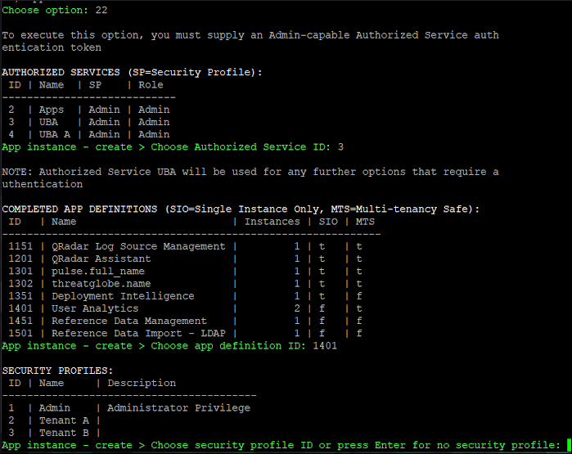Click 'QRadar Log Source Management' app name
Screen dimensions: 572x454
pos(138,246)
